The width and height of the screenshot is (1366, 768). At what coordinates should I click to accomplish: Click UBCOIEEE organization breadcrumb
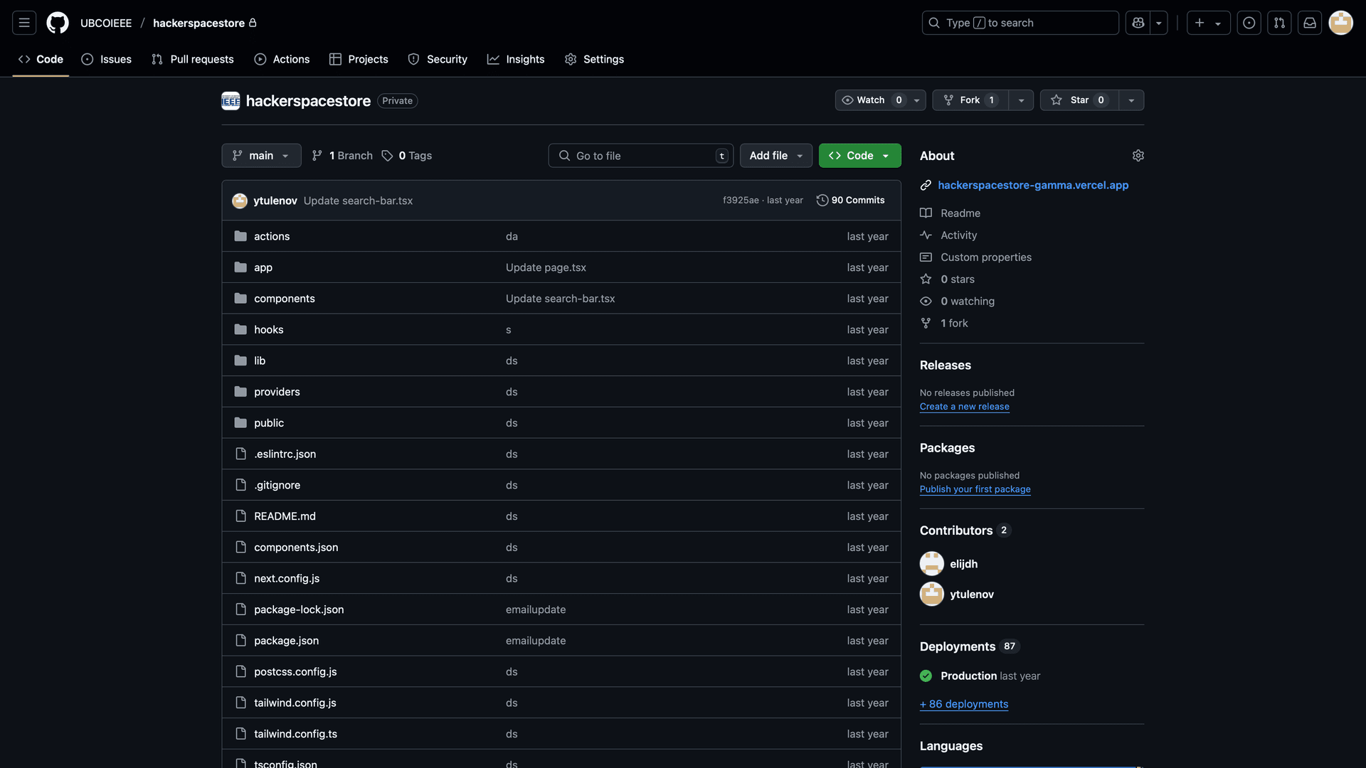tap(106, 23)
